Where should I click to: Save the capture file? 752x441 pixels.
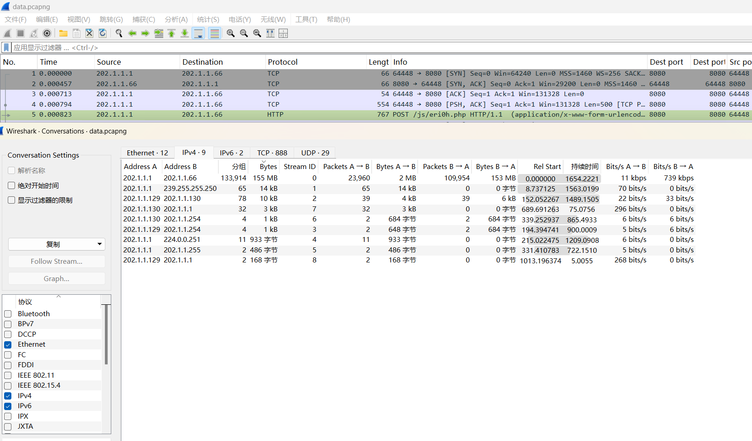click(x=77, y=33)
